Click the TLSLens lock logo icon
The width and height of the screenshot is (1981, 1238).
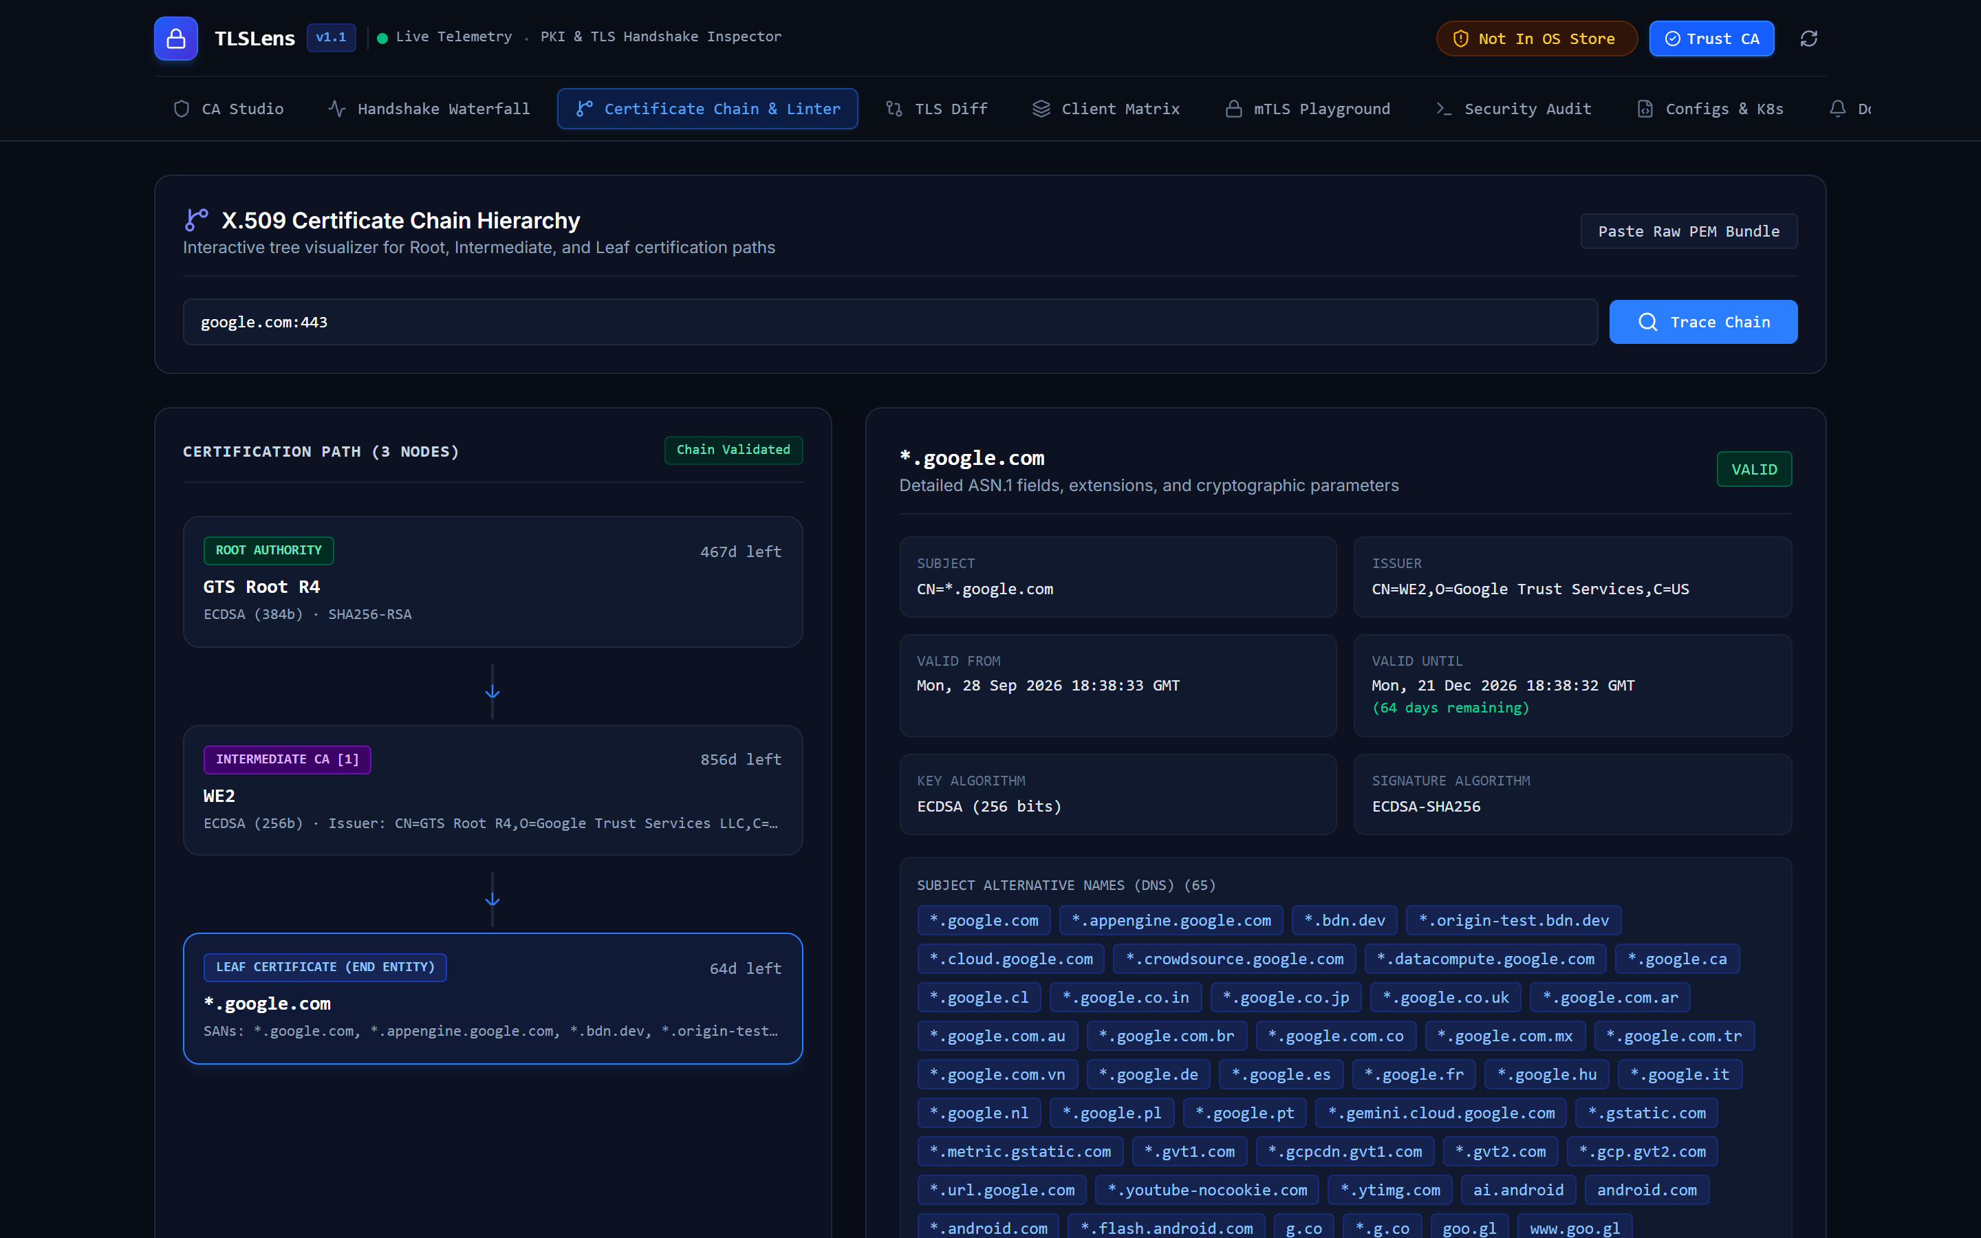(176, 39)
